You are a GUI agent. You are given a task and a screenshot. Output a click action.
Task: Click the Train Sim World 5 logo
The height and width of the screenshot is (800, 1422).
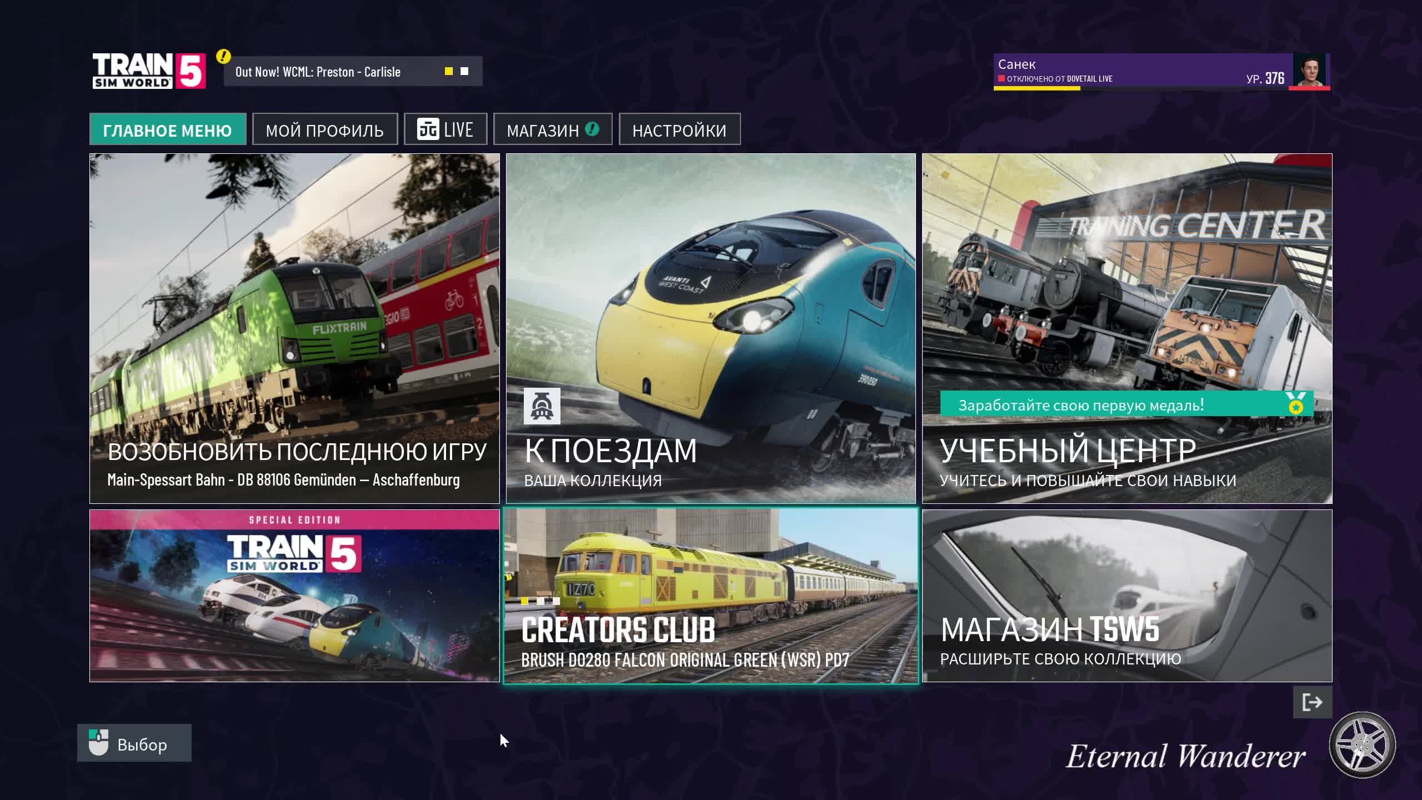pos(149,71)
